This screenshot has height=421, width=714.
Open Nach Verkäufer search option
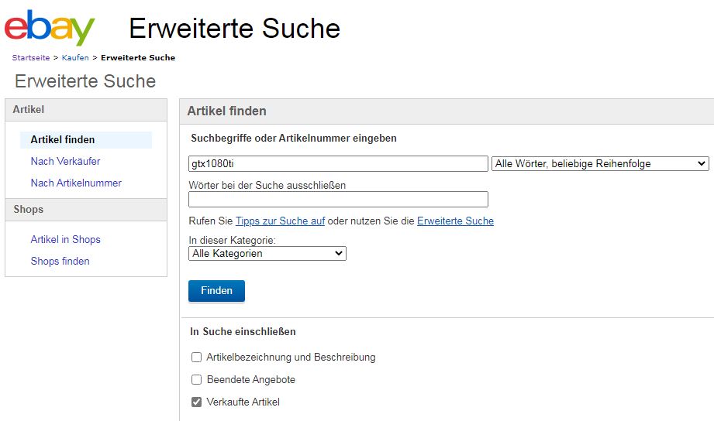pos(65,162)
